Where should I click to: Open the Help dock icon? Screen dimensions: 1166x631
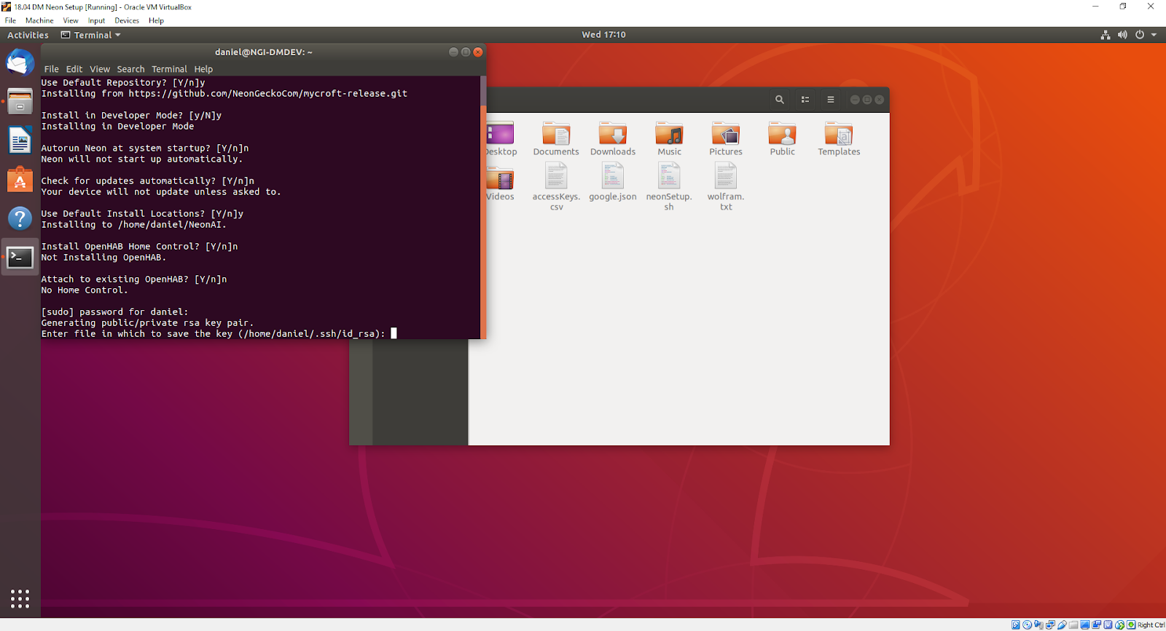20,218
